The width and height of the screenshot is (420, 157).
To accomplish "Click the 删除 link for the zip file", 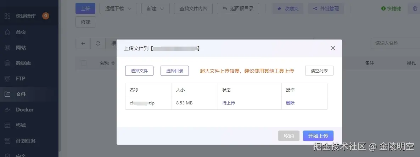I will [290, 103].
